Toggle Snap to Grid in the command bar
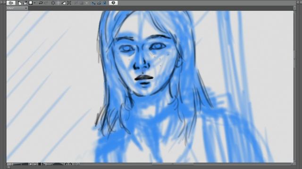 [104, 3]
